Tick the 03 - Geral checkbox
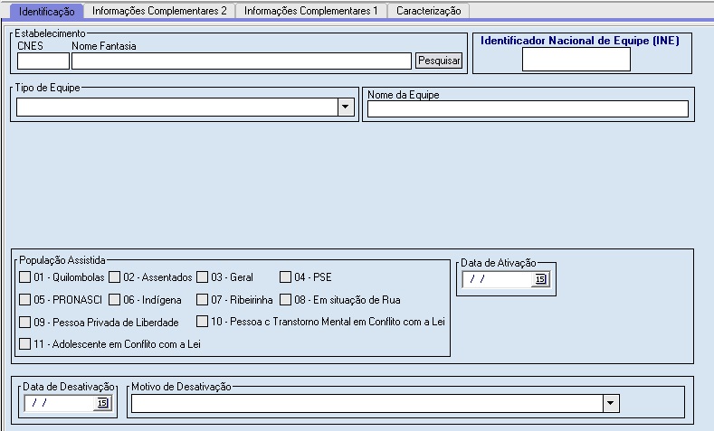Viewport: 714px width, 431px height. [204, 277]
